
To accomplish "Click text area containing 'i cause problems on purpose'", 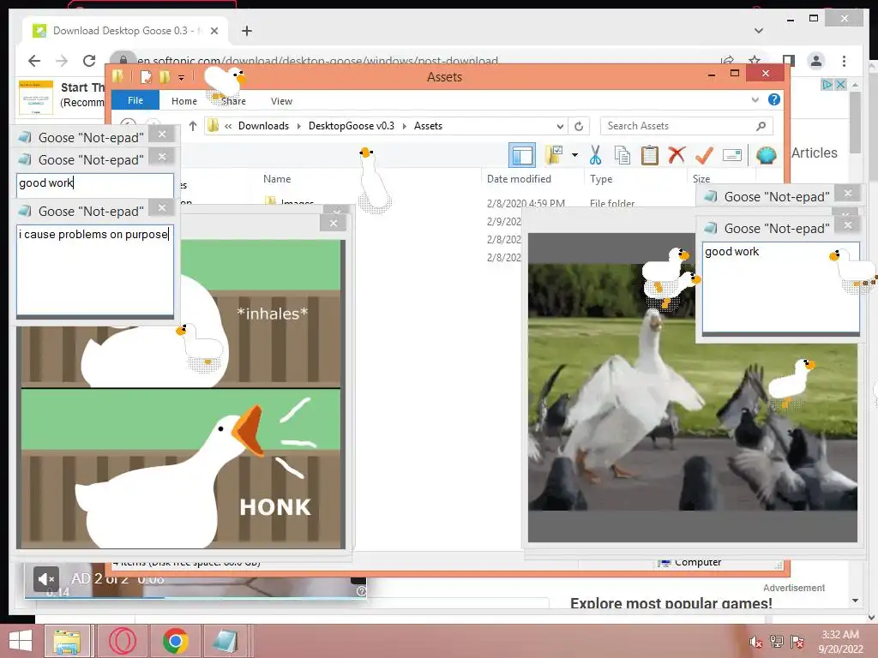I will pyautogui.click(x=95, y=270).
